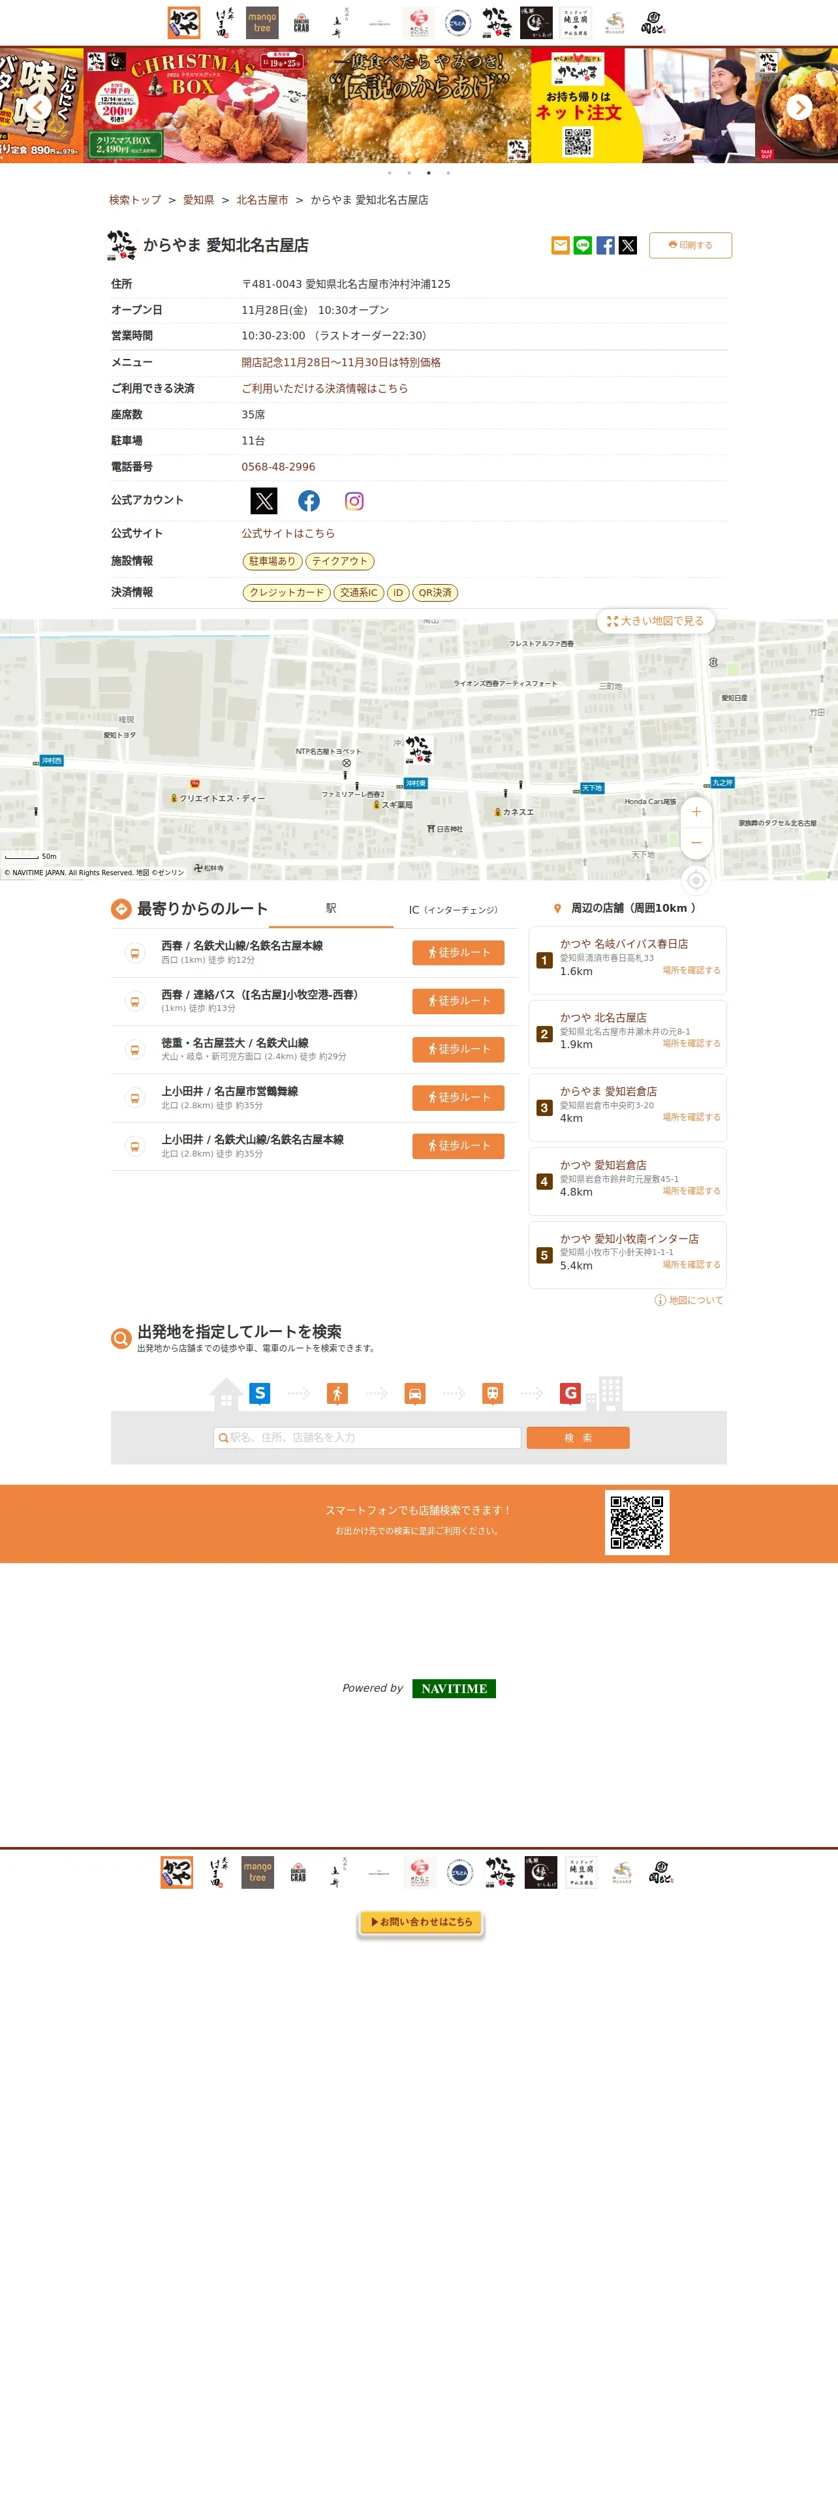Open 公式サイトはこちら link
The width and height of the screenshot is (838, 2514).
click(x=288, y=534)
